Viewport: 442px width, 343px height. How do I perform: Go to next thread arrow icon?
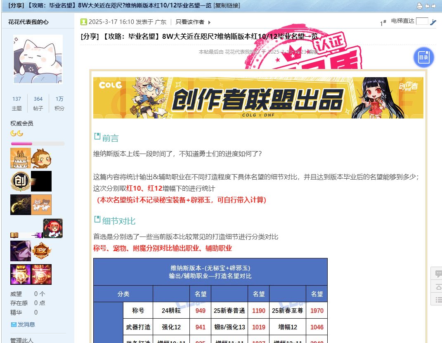[434, 6]
